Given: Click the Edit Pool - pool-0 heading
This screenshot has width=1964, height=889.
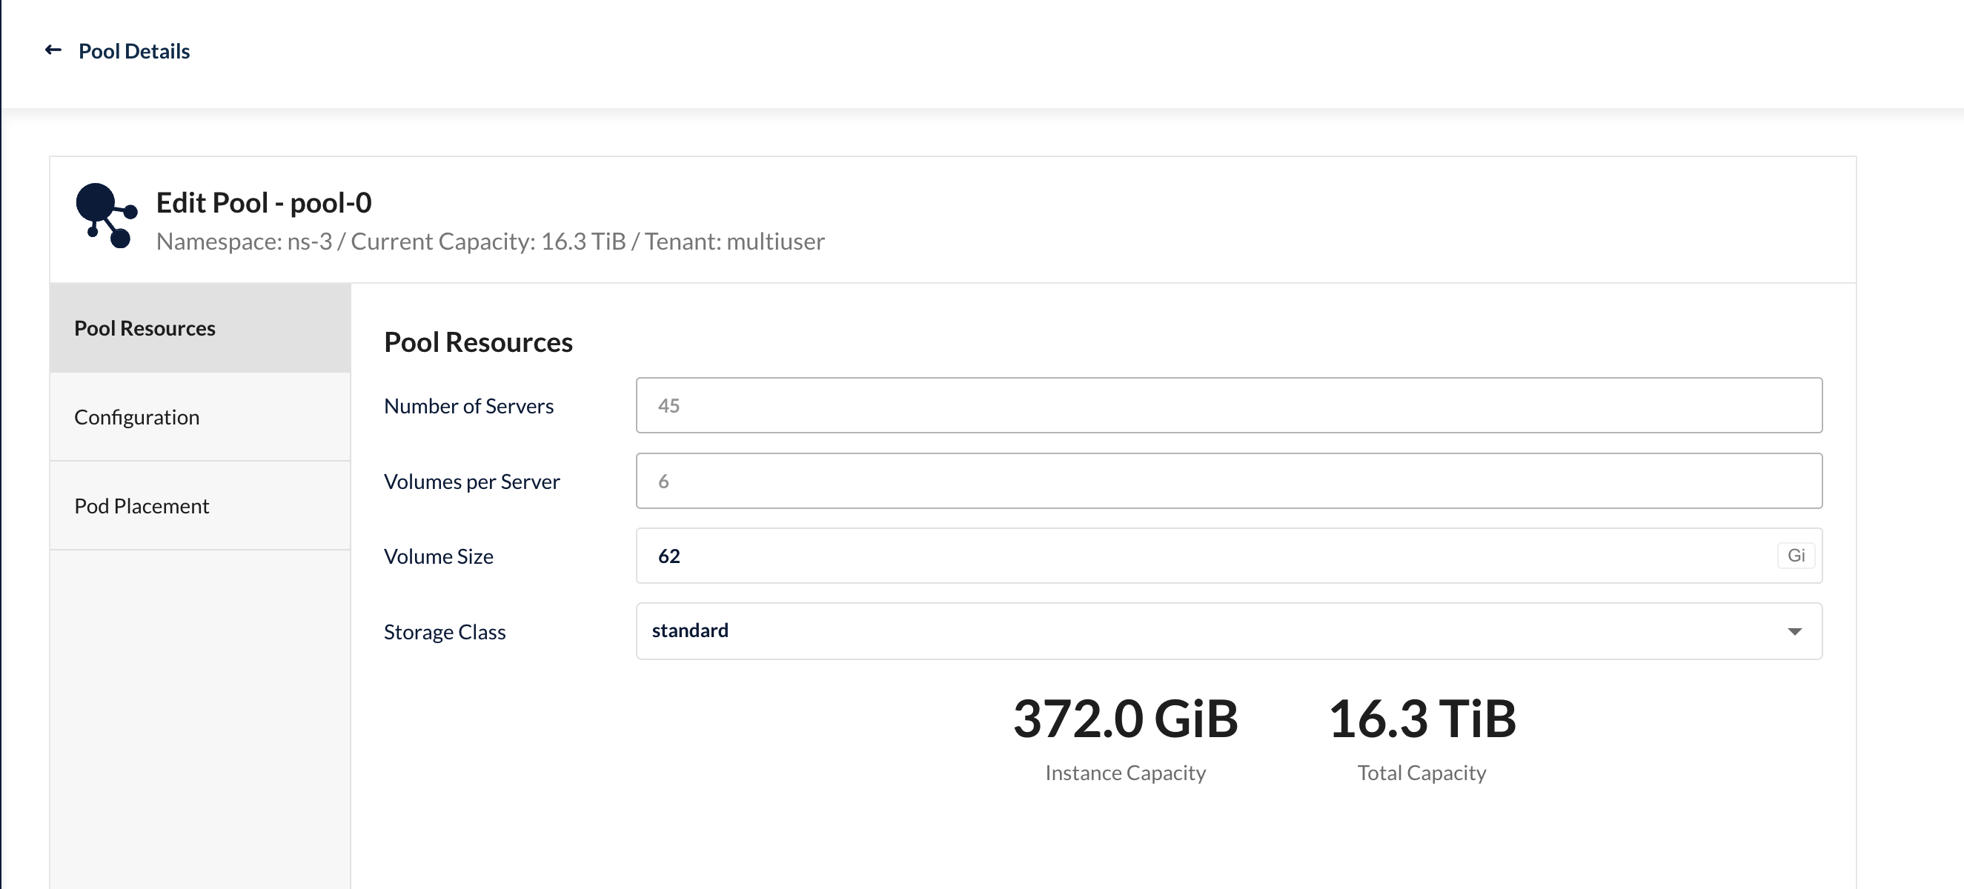Looking at the screenshot, I should (264, 203).
